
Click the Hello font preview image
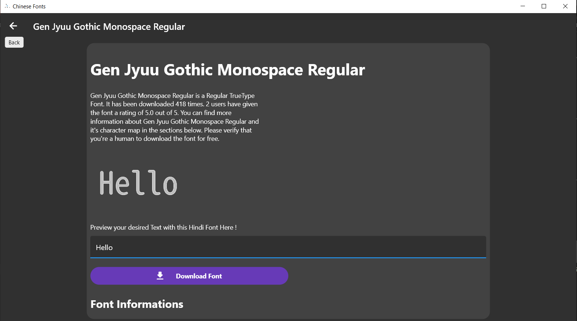[138, 183]
